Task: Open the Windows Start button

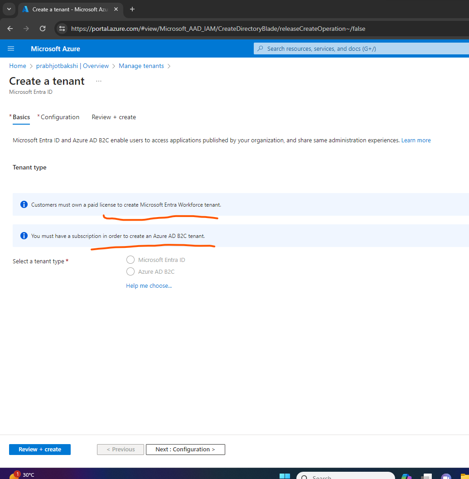Action: click(285, 476)
